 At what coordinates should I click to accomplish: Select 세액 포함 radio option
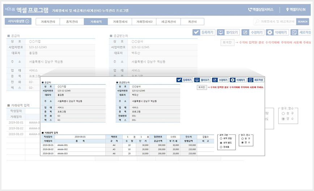221,138
